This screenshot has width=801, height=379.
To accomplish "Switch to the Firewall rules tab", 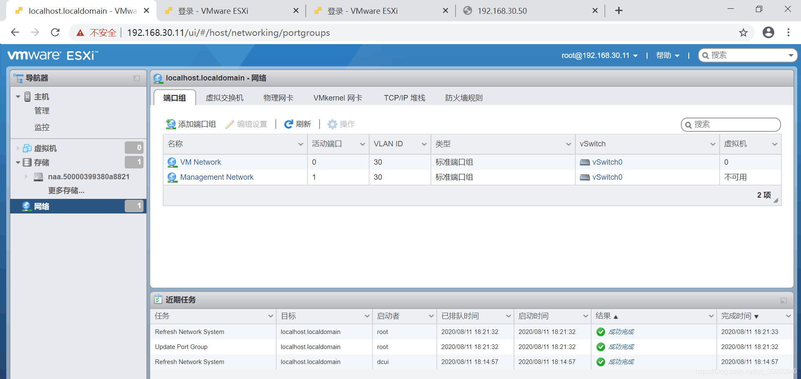I will (x=463, y=98).
